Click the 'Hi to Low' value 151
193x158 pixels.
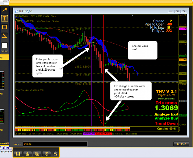click(x=169, y=28)
